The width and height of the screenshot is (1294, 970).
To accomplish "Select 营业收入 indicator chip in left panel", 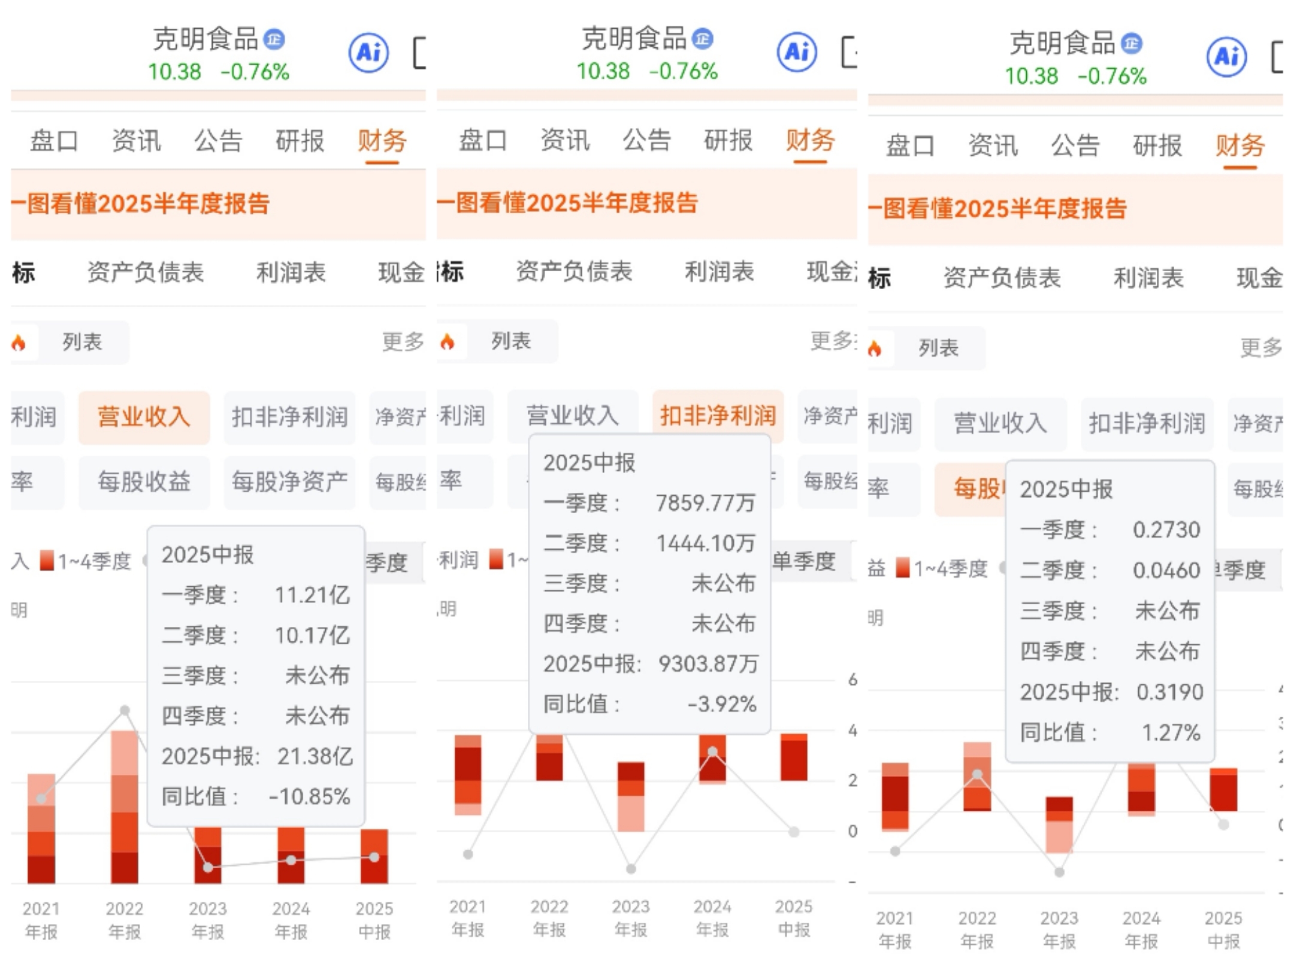I will coord(144,417).
